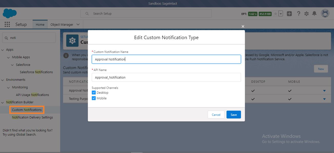The width and height of the screenshot is (334, 153).
Task: Open the help question mark icon
Action: point(298,14)
